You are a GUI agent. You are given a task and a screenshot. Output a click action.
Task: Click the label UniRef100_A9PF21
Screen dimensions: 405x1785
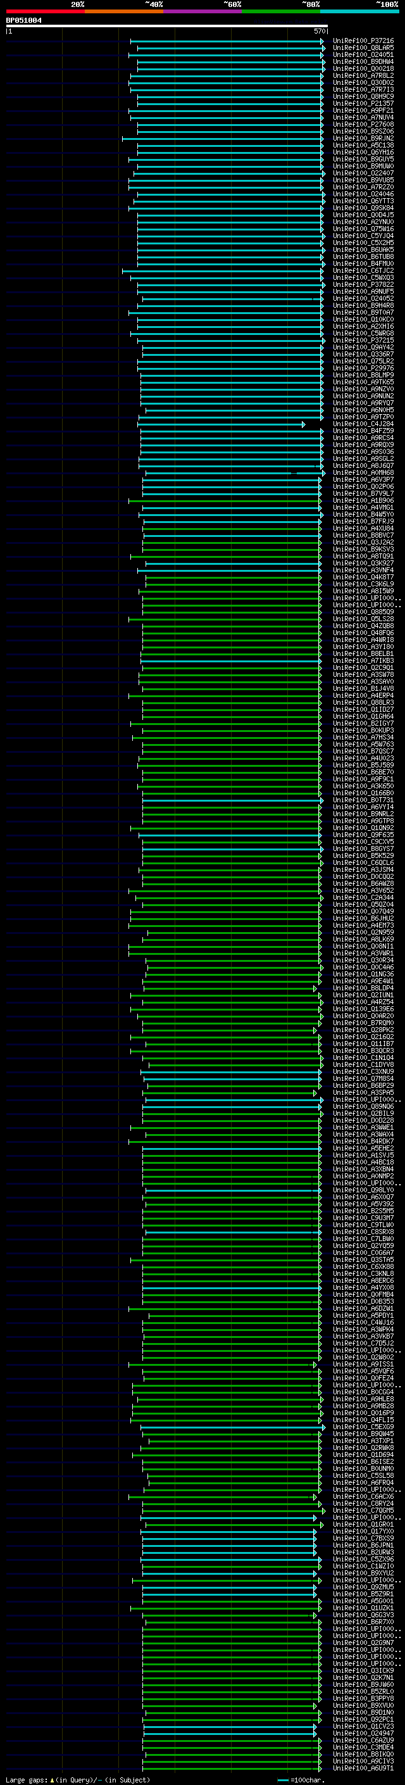[363, 110]
